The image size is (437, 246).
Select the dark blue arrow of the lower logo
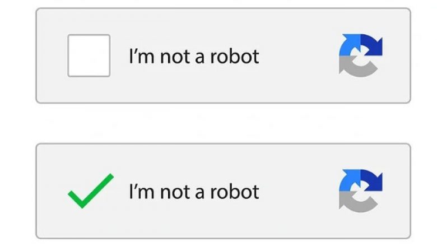pyautogui.click(x=372, y=180)
